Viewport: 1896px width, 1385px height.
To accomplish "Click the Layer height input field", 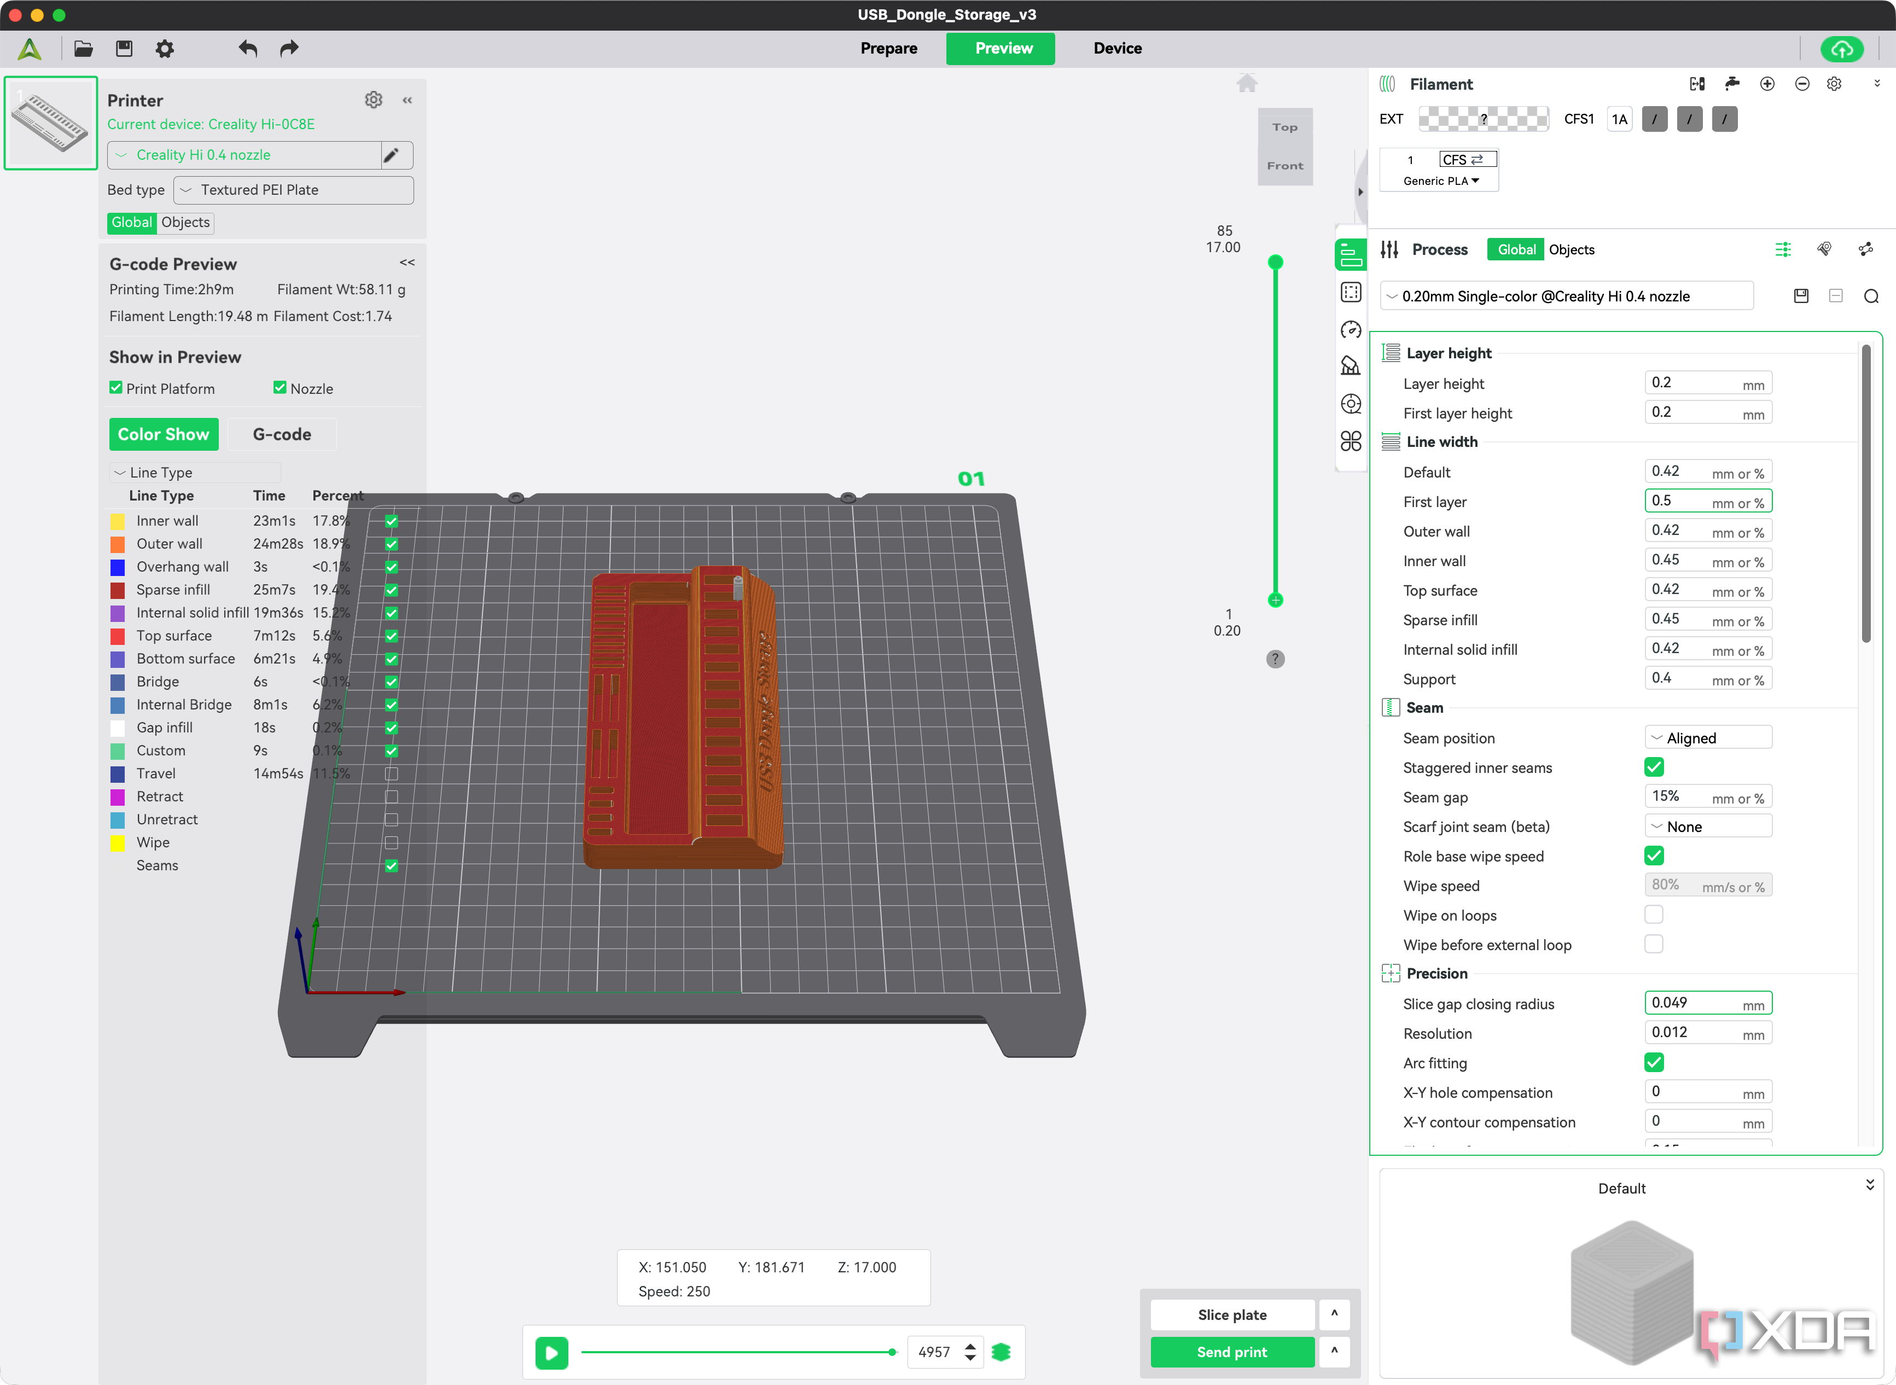I will (x=1707, y=383).
